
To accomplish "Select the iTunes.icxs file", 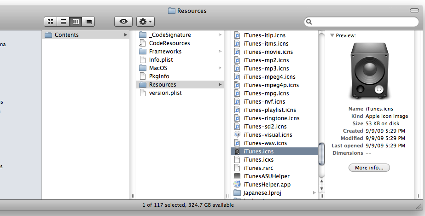I will [274, 160].
